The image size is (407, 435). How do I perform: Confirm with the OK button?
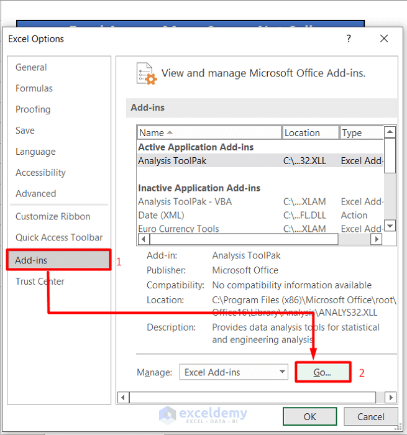pyautogui.click(x=310, y=416)
